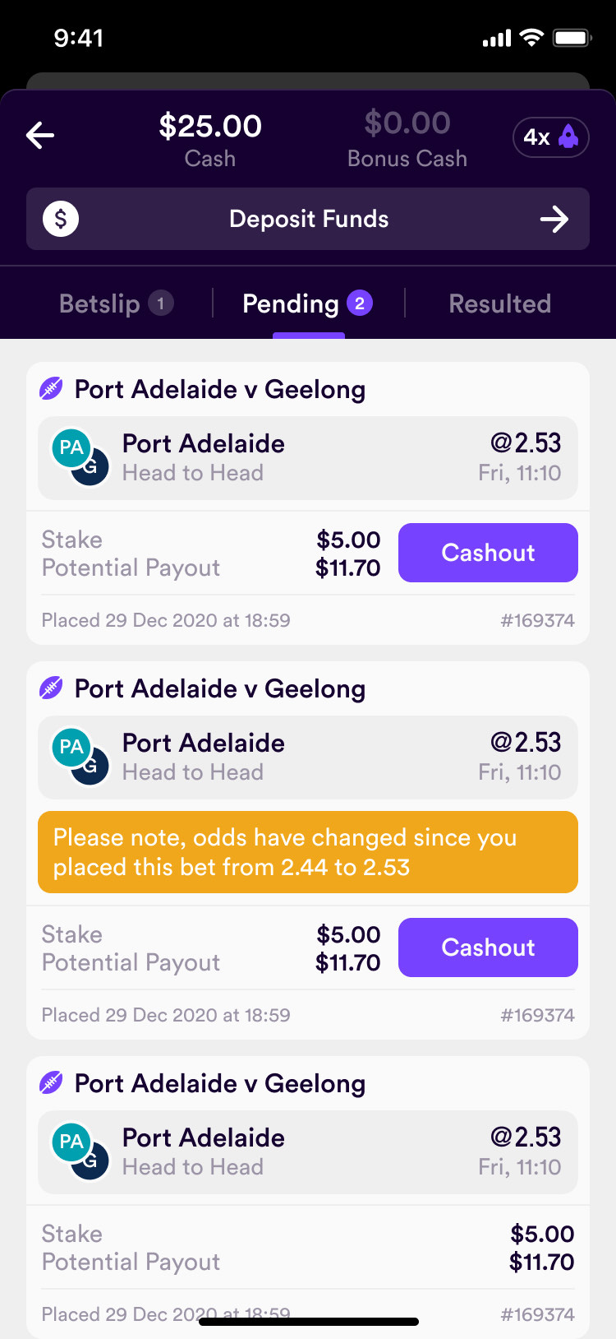This screenshot has width=616, height=1339.
Task: Switch to the Betslip tab
Action: 116,304
